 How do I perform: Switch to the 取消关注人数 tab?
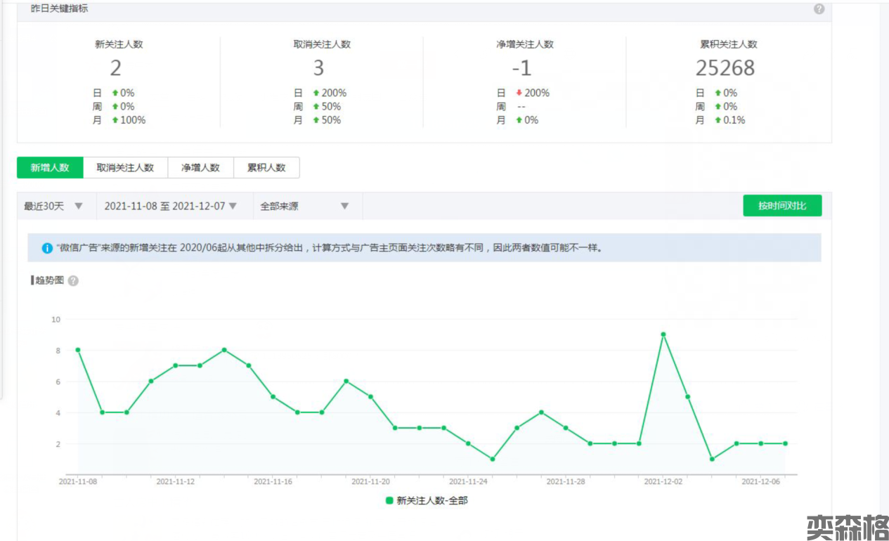pyautogui.click(x=125, y=168)
